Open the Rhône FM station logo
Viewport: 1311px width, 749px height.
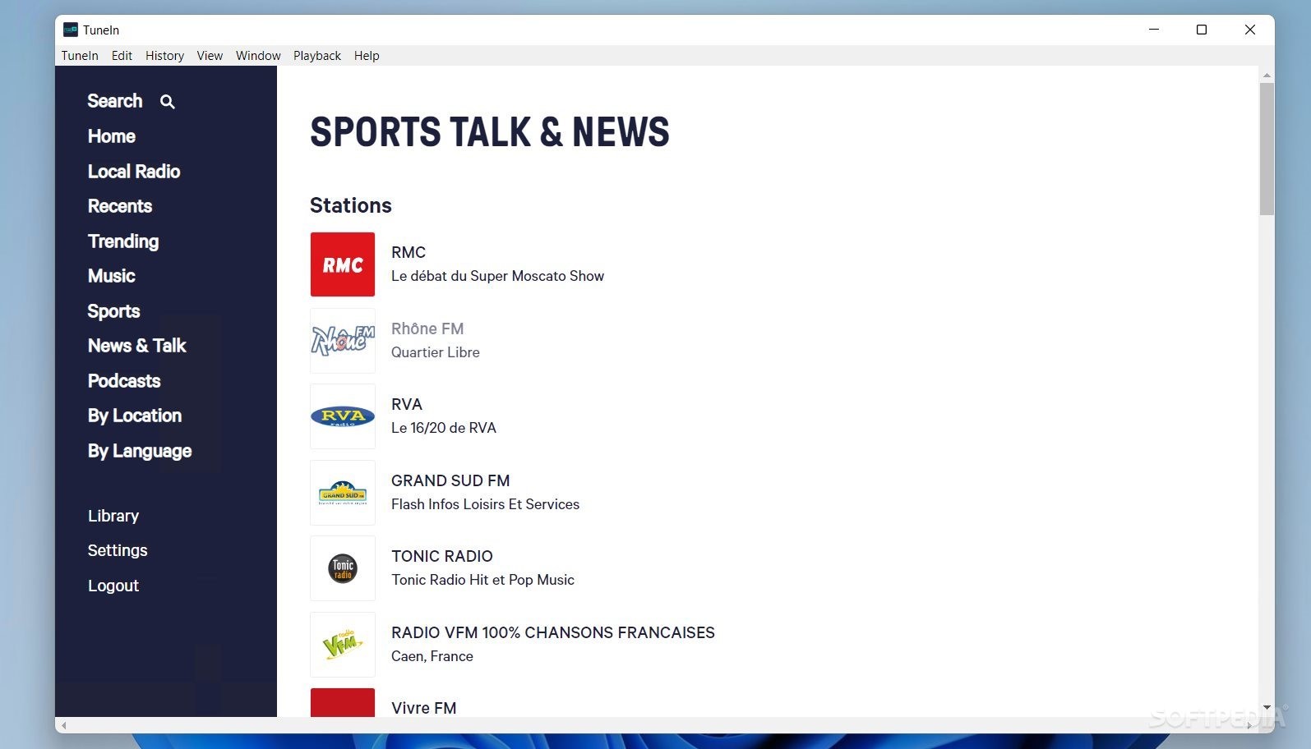pyautogui.click(x=343, y=341)
